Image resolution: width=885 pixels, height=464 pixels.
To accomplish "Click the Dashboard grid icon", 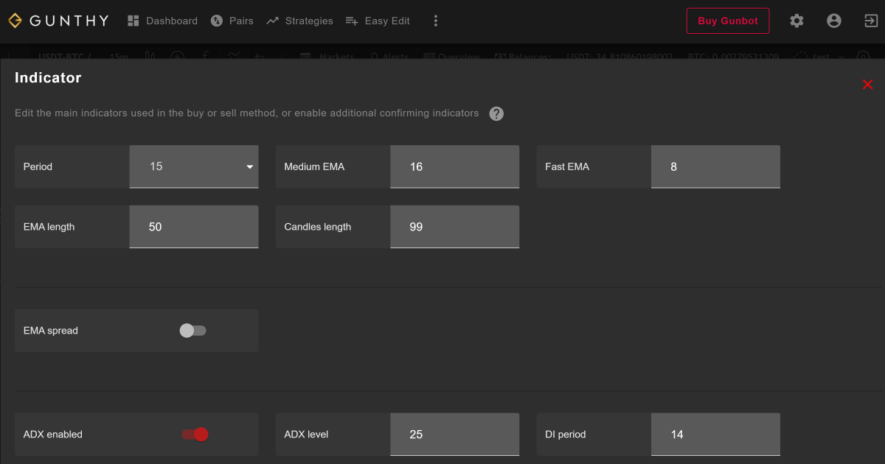I will 133,21.
